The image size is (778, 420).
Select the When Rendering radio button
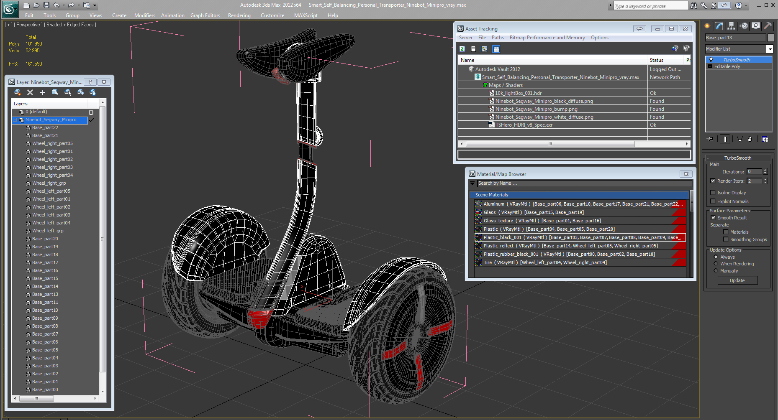[716, 264]
